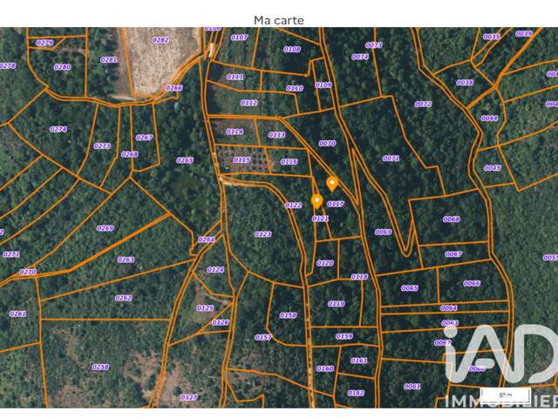Click parcel number 0071
Viewport: 558px width, 418px height.
click(391, 158)
